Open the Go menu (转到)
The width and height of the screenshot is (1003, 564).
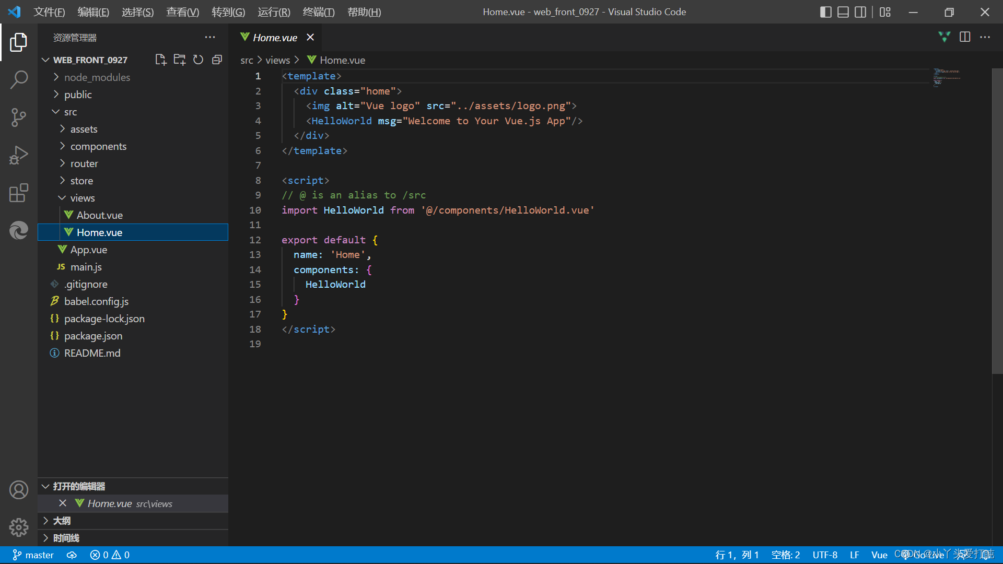tap(228, 12)
